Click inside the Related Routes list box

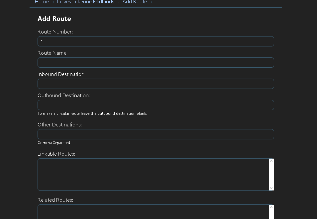[x=153, y=212]
